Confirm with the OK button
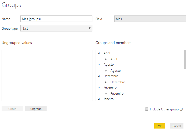The image size is (188, 132). [x=160, y=126]
